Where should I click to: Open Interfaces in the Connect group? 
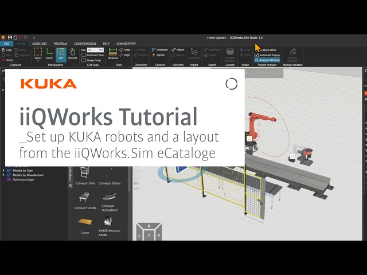(x=159, y=50)
